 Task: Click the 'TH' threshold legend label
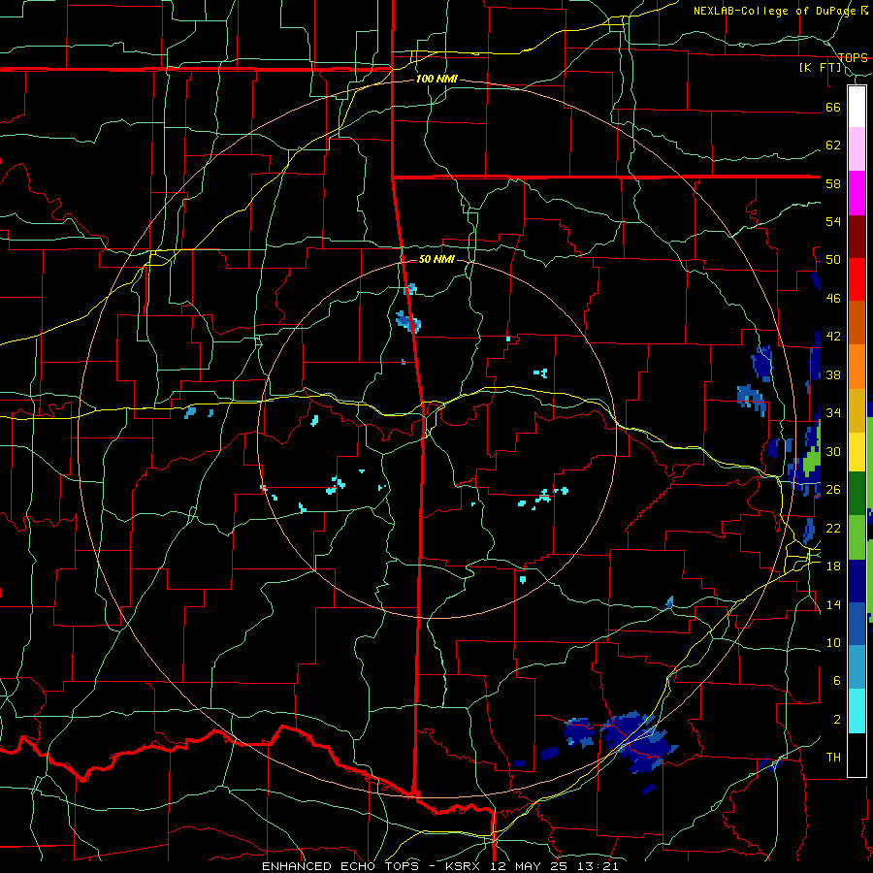pos(833,758)
